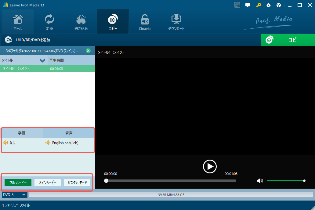
Task: Switch to the 変換 (Convert) module
Action: [x=49, y=22]
